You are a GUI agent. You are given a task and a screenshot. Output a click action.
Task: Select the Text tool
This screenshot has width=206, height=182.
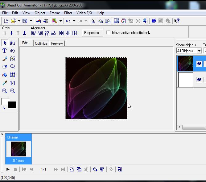(5, 51)
